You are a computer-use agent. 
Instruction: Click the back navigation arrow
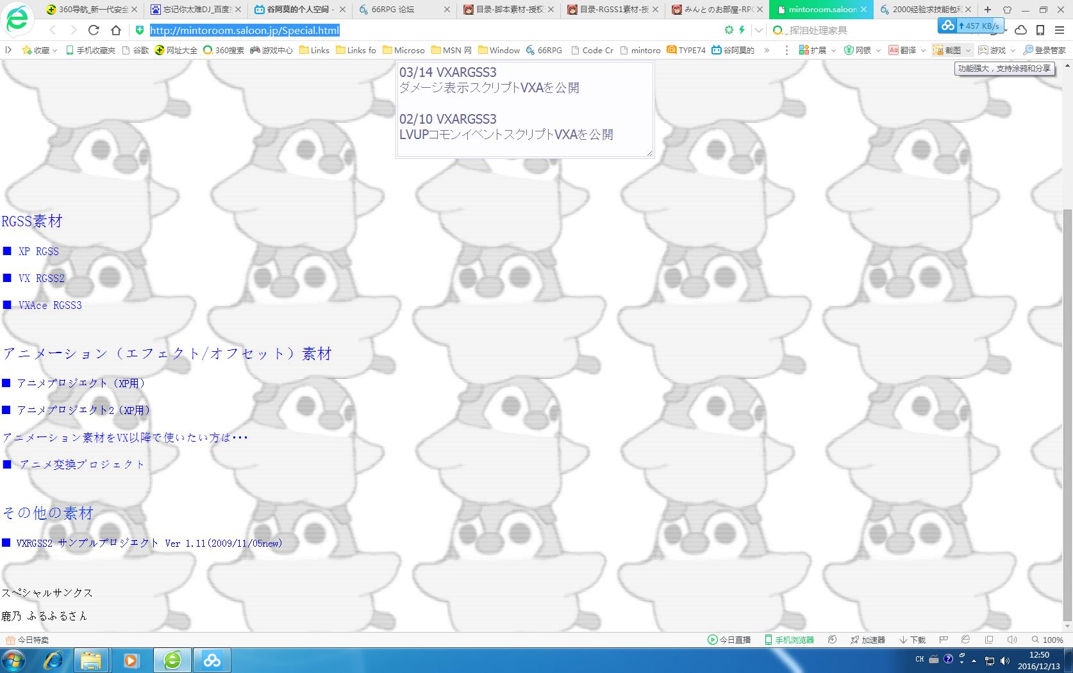click(53, 30)
